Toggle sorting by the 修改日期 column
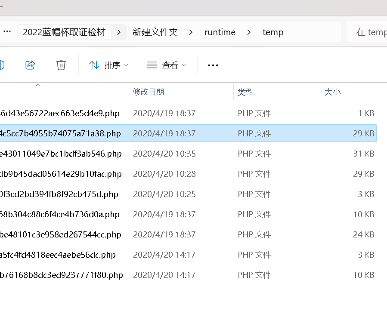Screen dimensions: 387x311 (x=149, y=92)
